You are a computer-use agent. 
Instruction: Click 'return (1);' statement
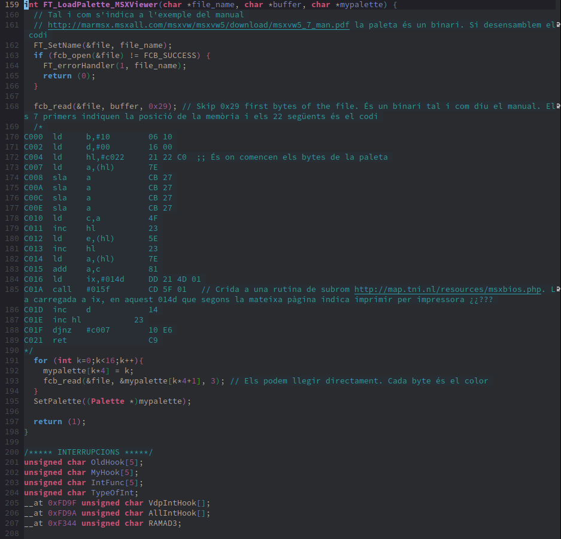(x=60, y=422)
